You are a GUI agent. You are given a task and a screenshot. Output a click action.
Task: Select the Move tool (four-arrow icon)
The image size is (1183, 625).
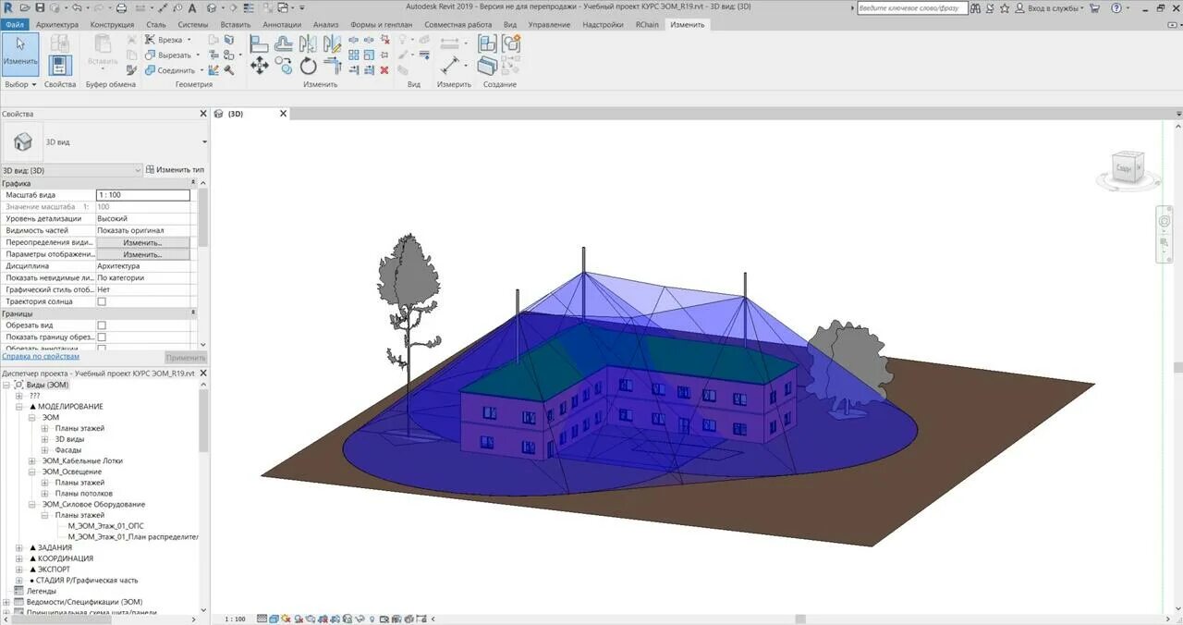(260, 66)
